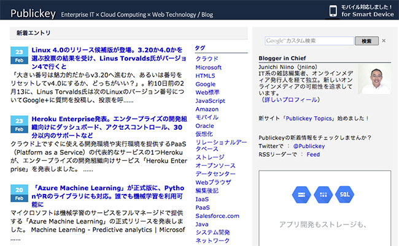Open the Heroku Enterprise article headline
The width and height of the screenshot is (399, 246).
coord(109,127)
